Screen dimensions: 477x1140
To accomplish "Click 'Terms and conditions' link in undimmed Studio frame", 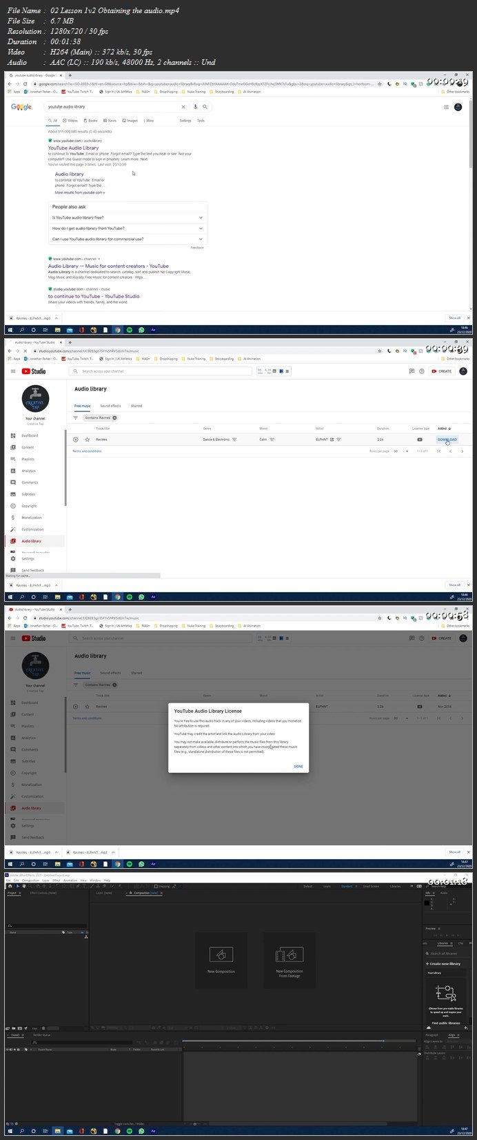I will (87, 451).
